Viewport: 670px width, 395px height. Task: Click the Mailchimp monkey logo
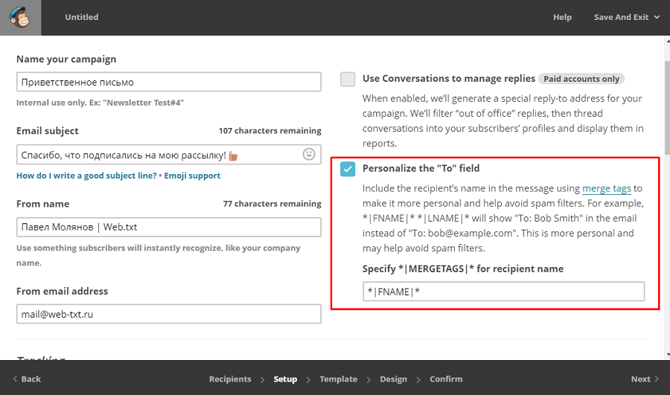click(x=20, y=18)
